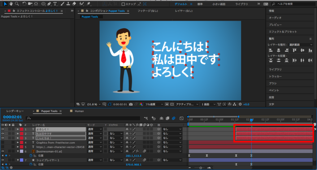Select the Rotation tool
317x170 pixels.
click(24, 4)
